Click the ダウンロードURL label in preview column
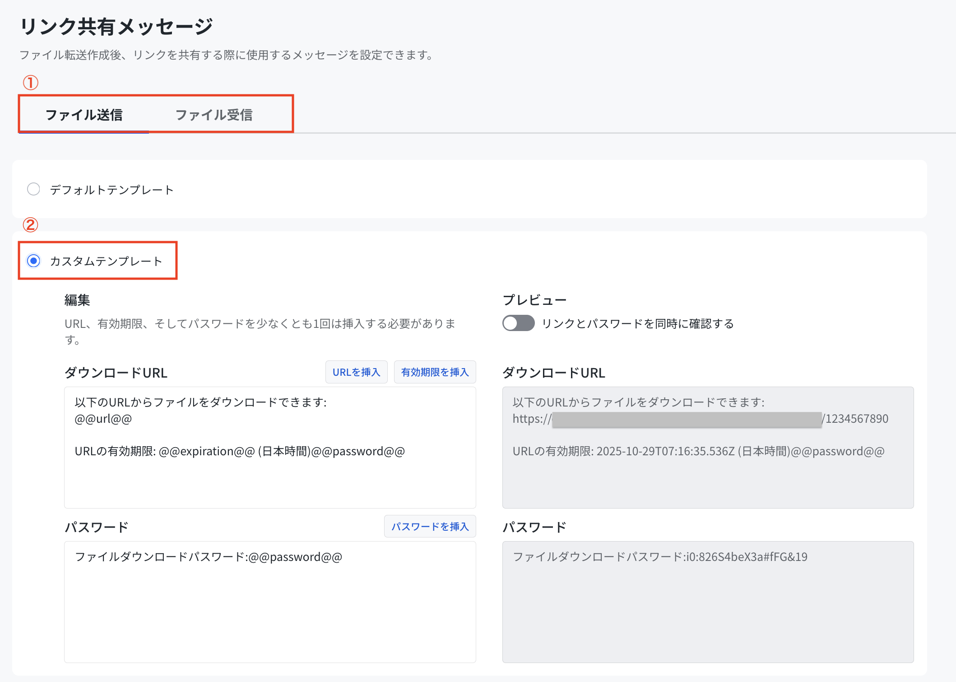The image size is (956, 682). [554, 373]
